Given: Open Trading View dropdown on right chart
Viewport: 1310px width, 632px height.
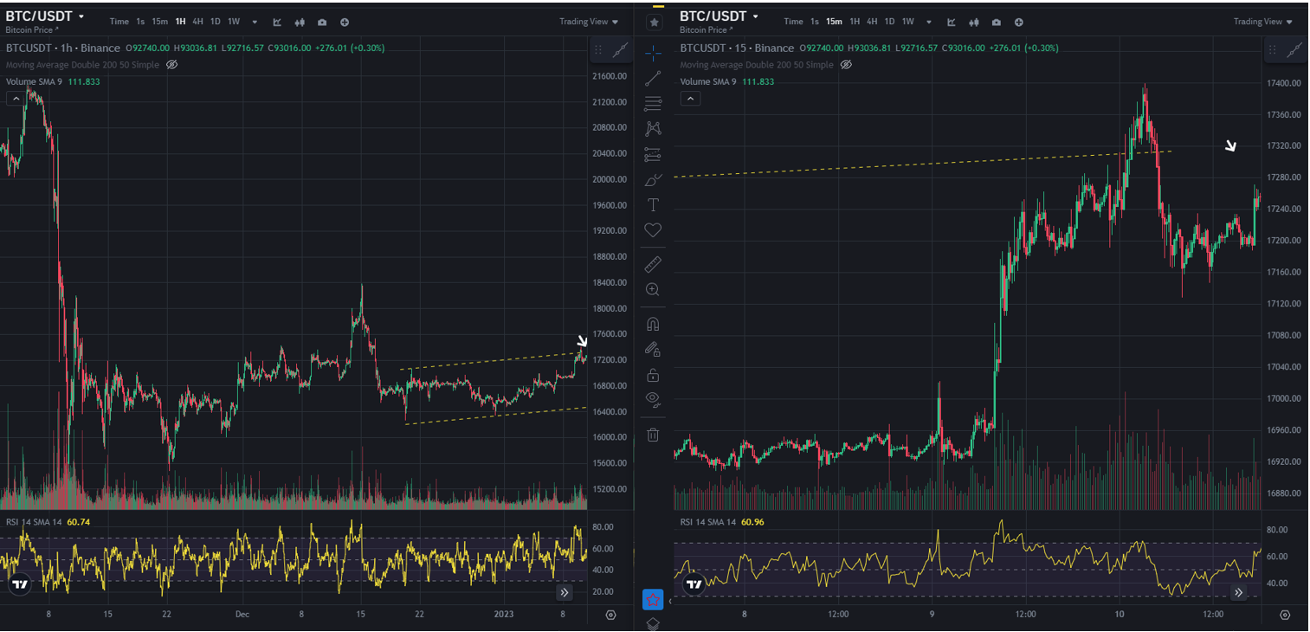Looking at the screenshot, I should pyautogui.click(x=1263, y=22).
